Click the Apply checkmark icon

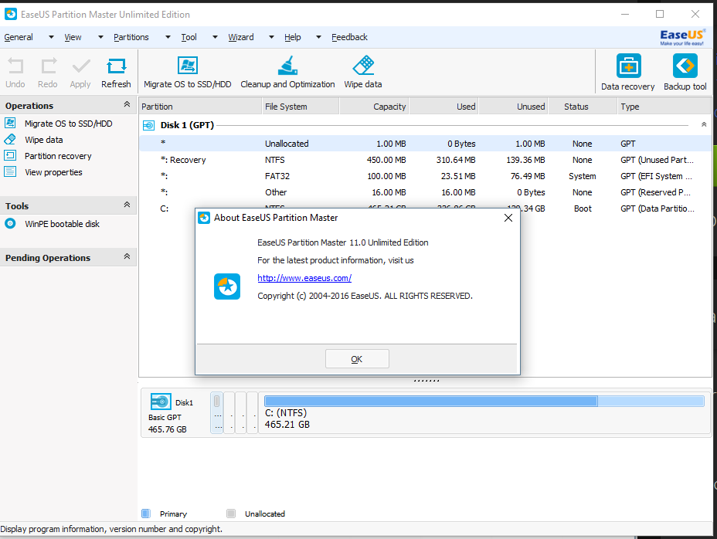[80, 66]
